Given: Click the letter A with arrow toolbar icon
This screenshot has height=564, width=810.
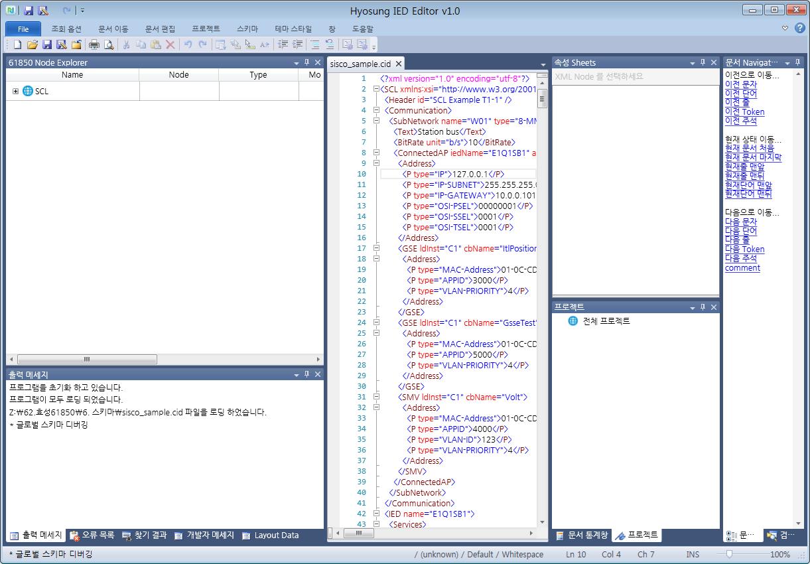Looking at the screenshot, I should 265,44.
